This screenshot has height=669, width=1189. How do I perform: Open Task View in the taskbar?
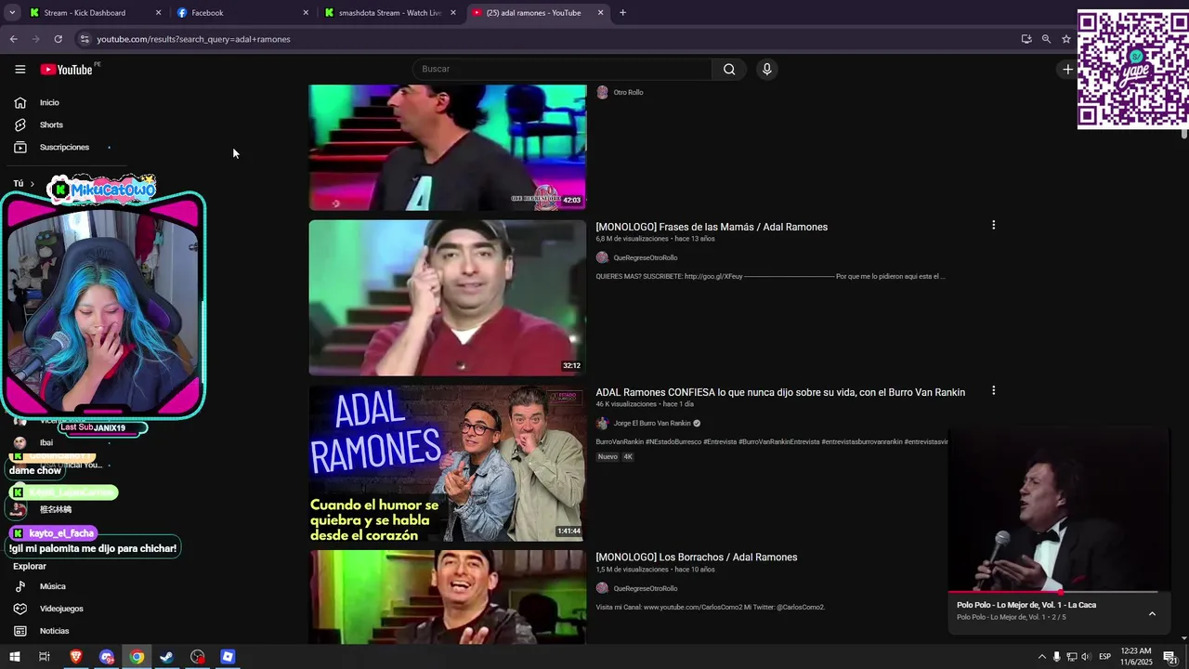(44, 657)
